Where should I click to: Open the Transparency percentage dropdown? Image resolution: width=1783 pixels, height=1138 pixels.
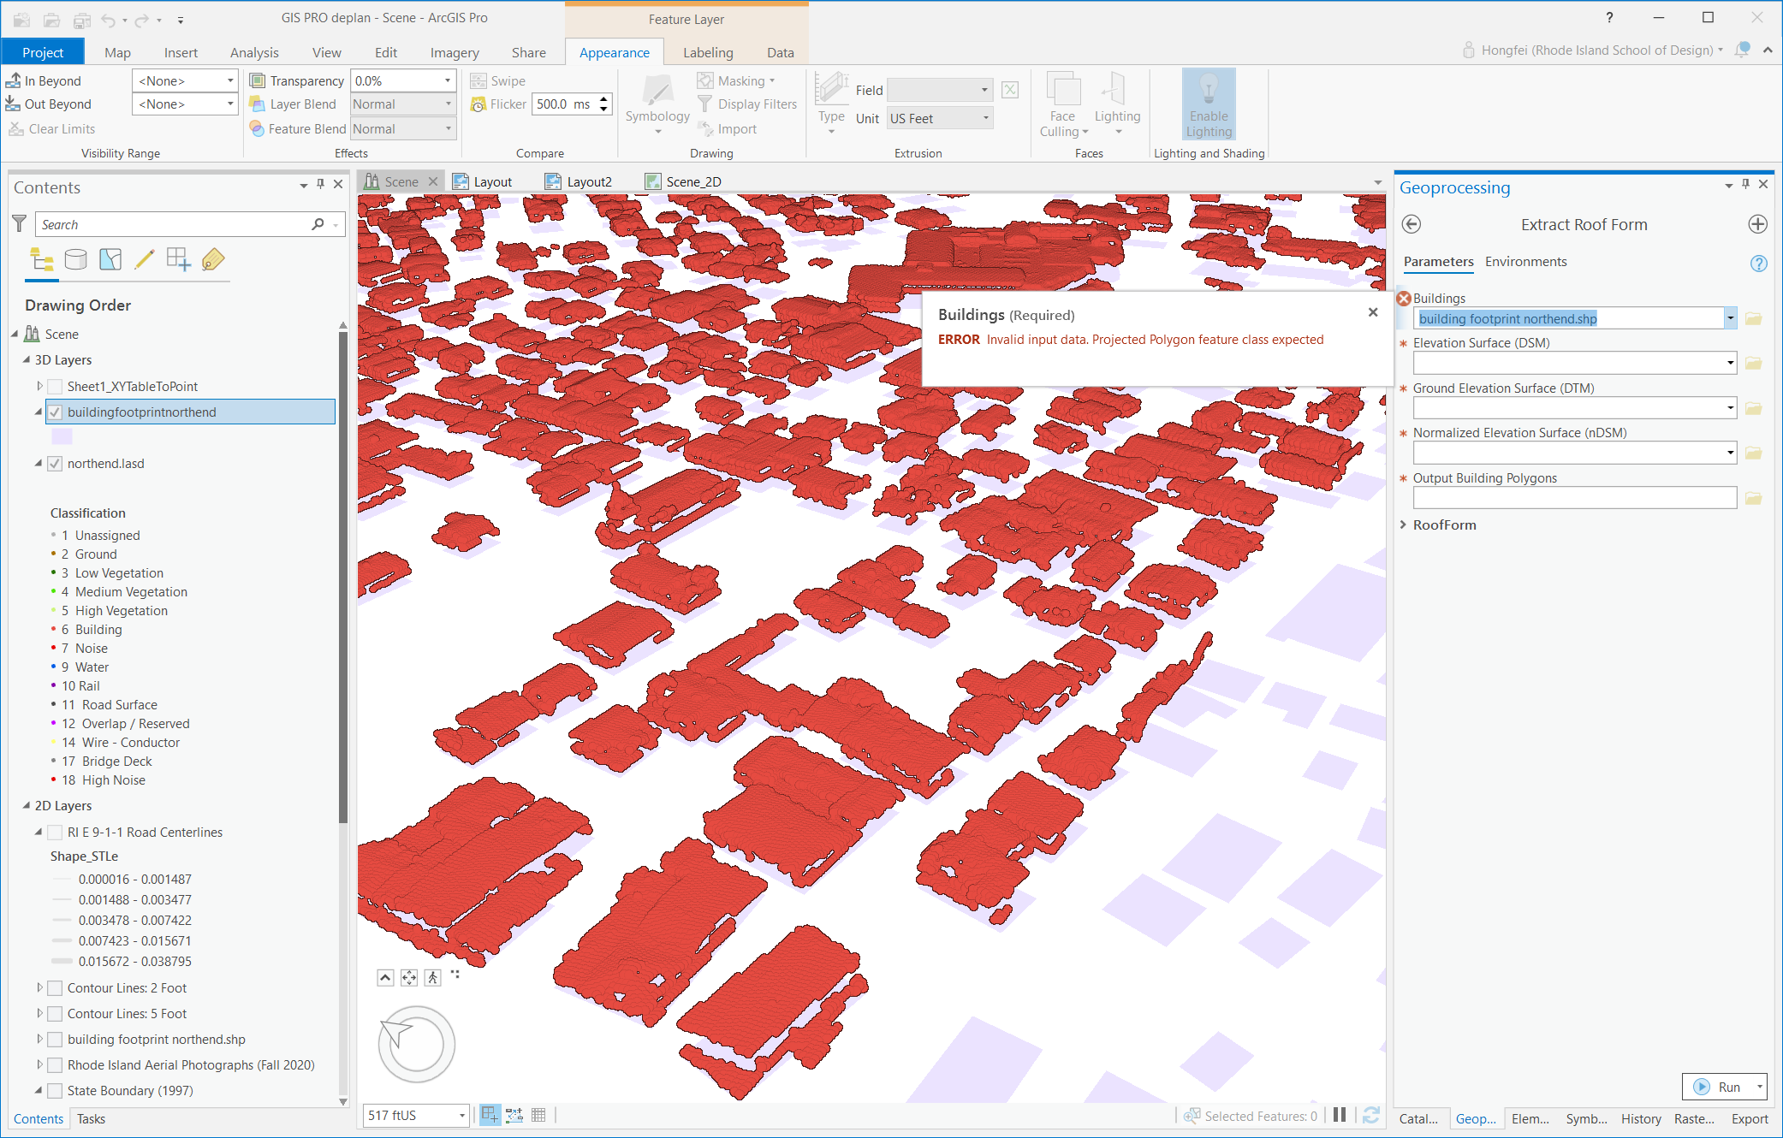click(447, 80)
